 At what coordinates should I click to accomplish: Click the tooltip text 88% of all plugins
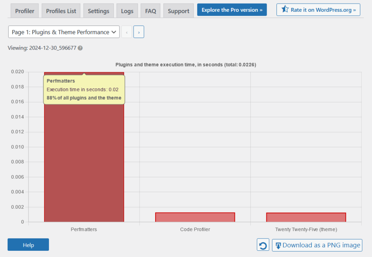84,98
